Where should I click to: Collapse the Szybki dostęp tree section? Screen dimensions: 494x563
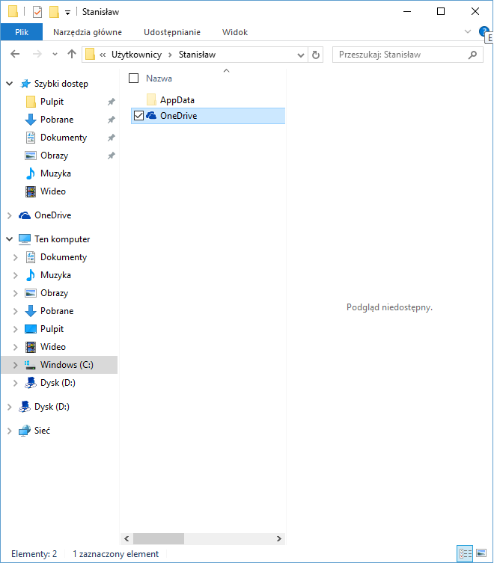9,84
